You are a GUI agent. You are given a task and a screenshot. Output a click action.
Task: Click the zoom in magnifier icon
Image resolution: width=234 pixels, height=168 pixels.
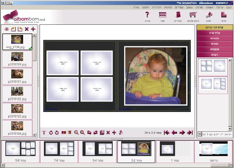click(x=82, y=132)
